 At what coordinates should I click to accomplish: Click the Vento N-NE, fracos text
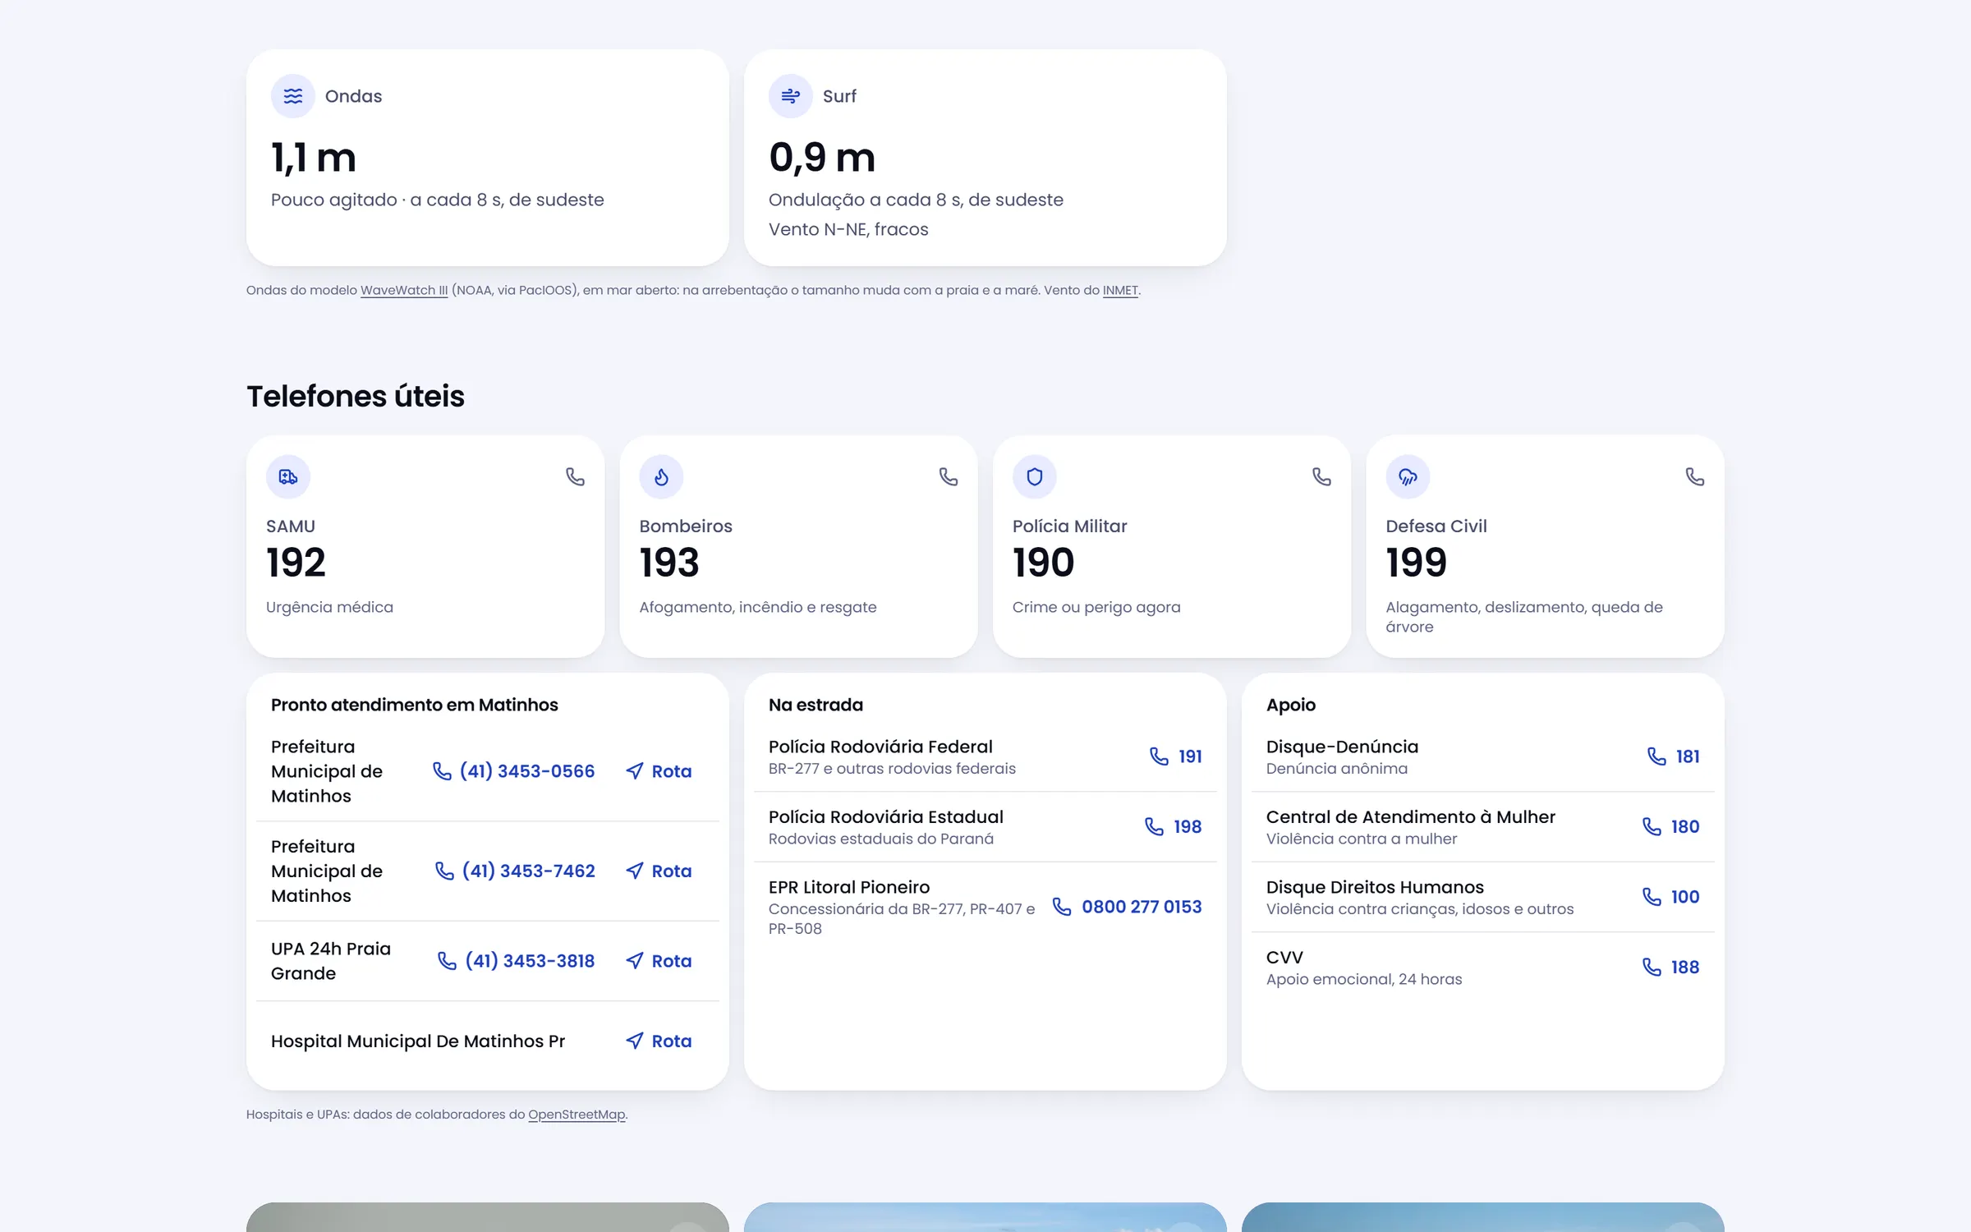coord(848,229)
